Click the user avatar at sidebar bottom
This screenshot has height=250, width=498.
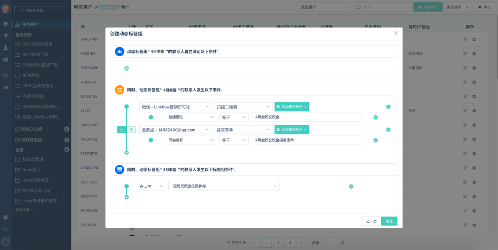(6, 241)
